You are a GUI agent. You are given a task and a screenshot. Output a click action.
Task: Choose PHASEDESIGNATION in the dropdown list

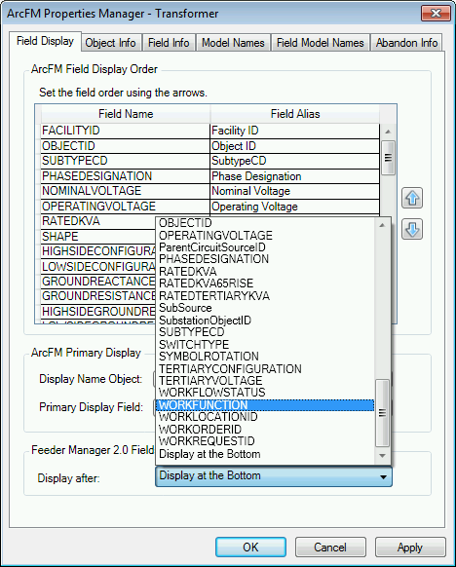point(265,259)
